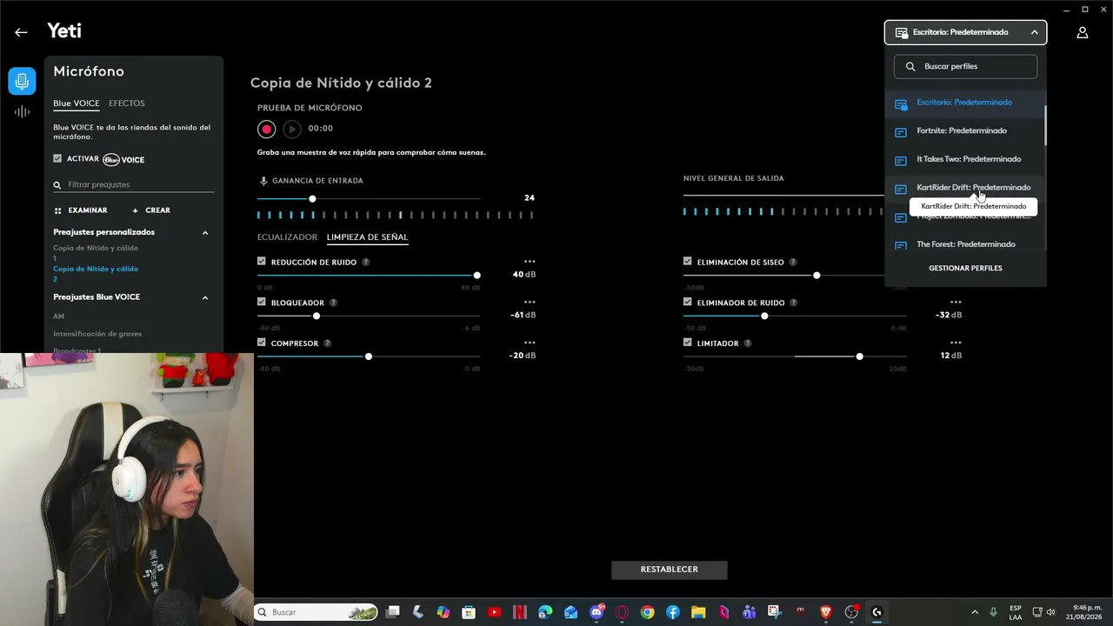Select the Intensificación de graves preset
This screenshot has height=626, width=1113.
point(97,334)
